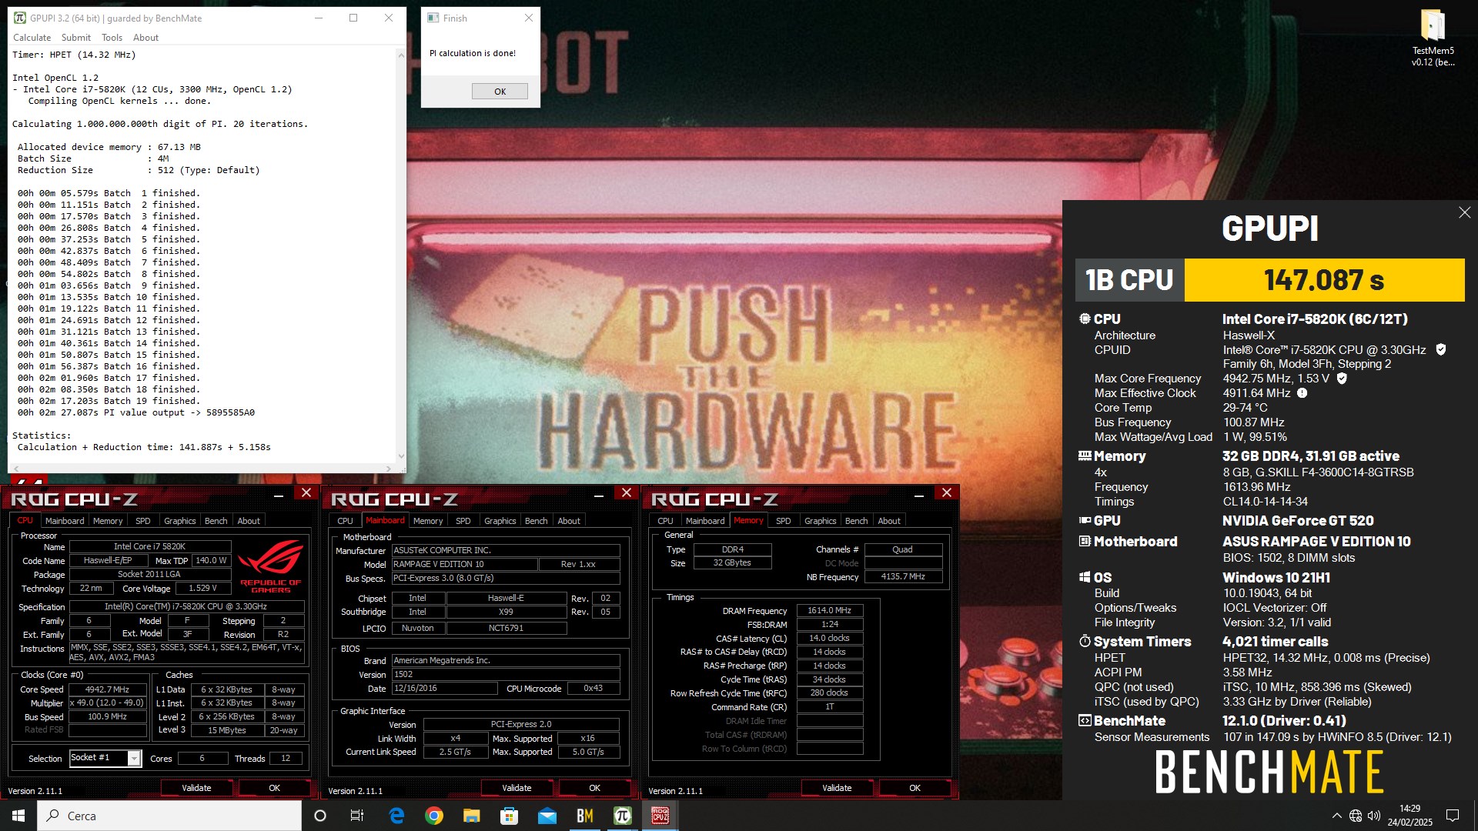Select Bench tab in Memory CPU-Z window

pos(857,521)
